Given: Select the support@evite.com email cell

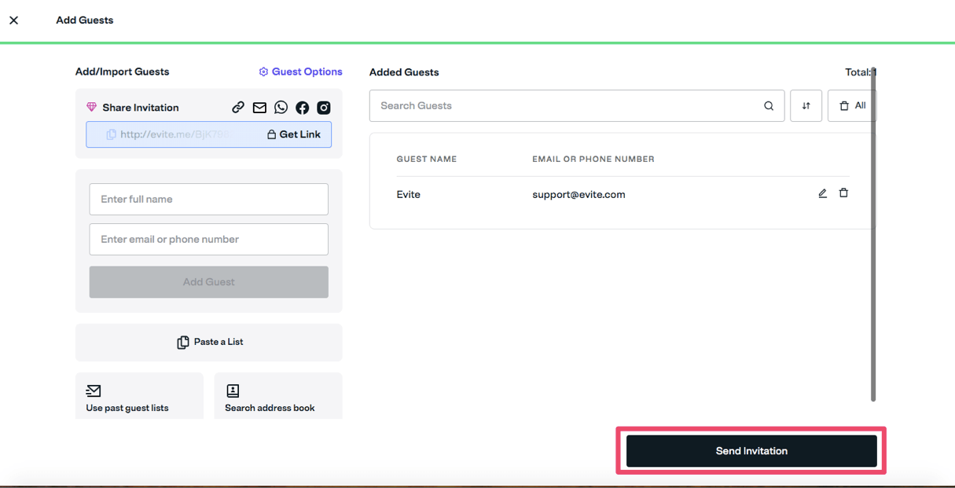Looking at the screenshot, I should tap(579, 195).
